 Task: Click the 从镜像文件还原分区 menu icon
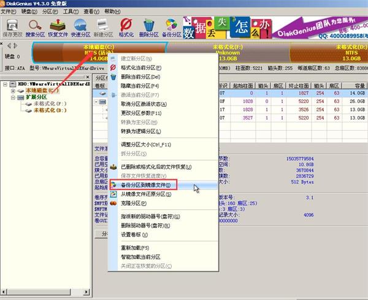coord(113,194)
